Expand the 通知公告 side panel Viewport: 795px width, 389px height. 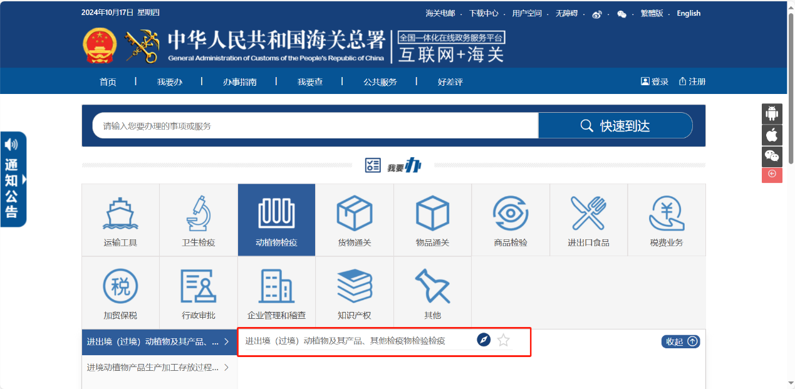coord(13,179)
